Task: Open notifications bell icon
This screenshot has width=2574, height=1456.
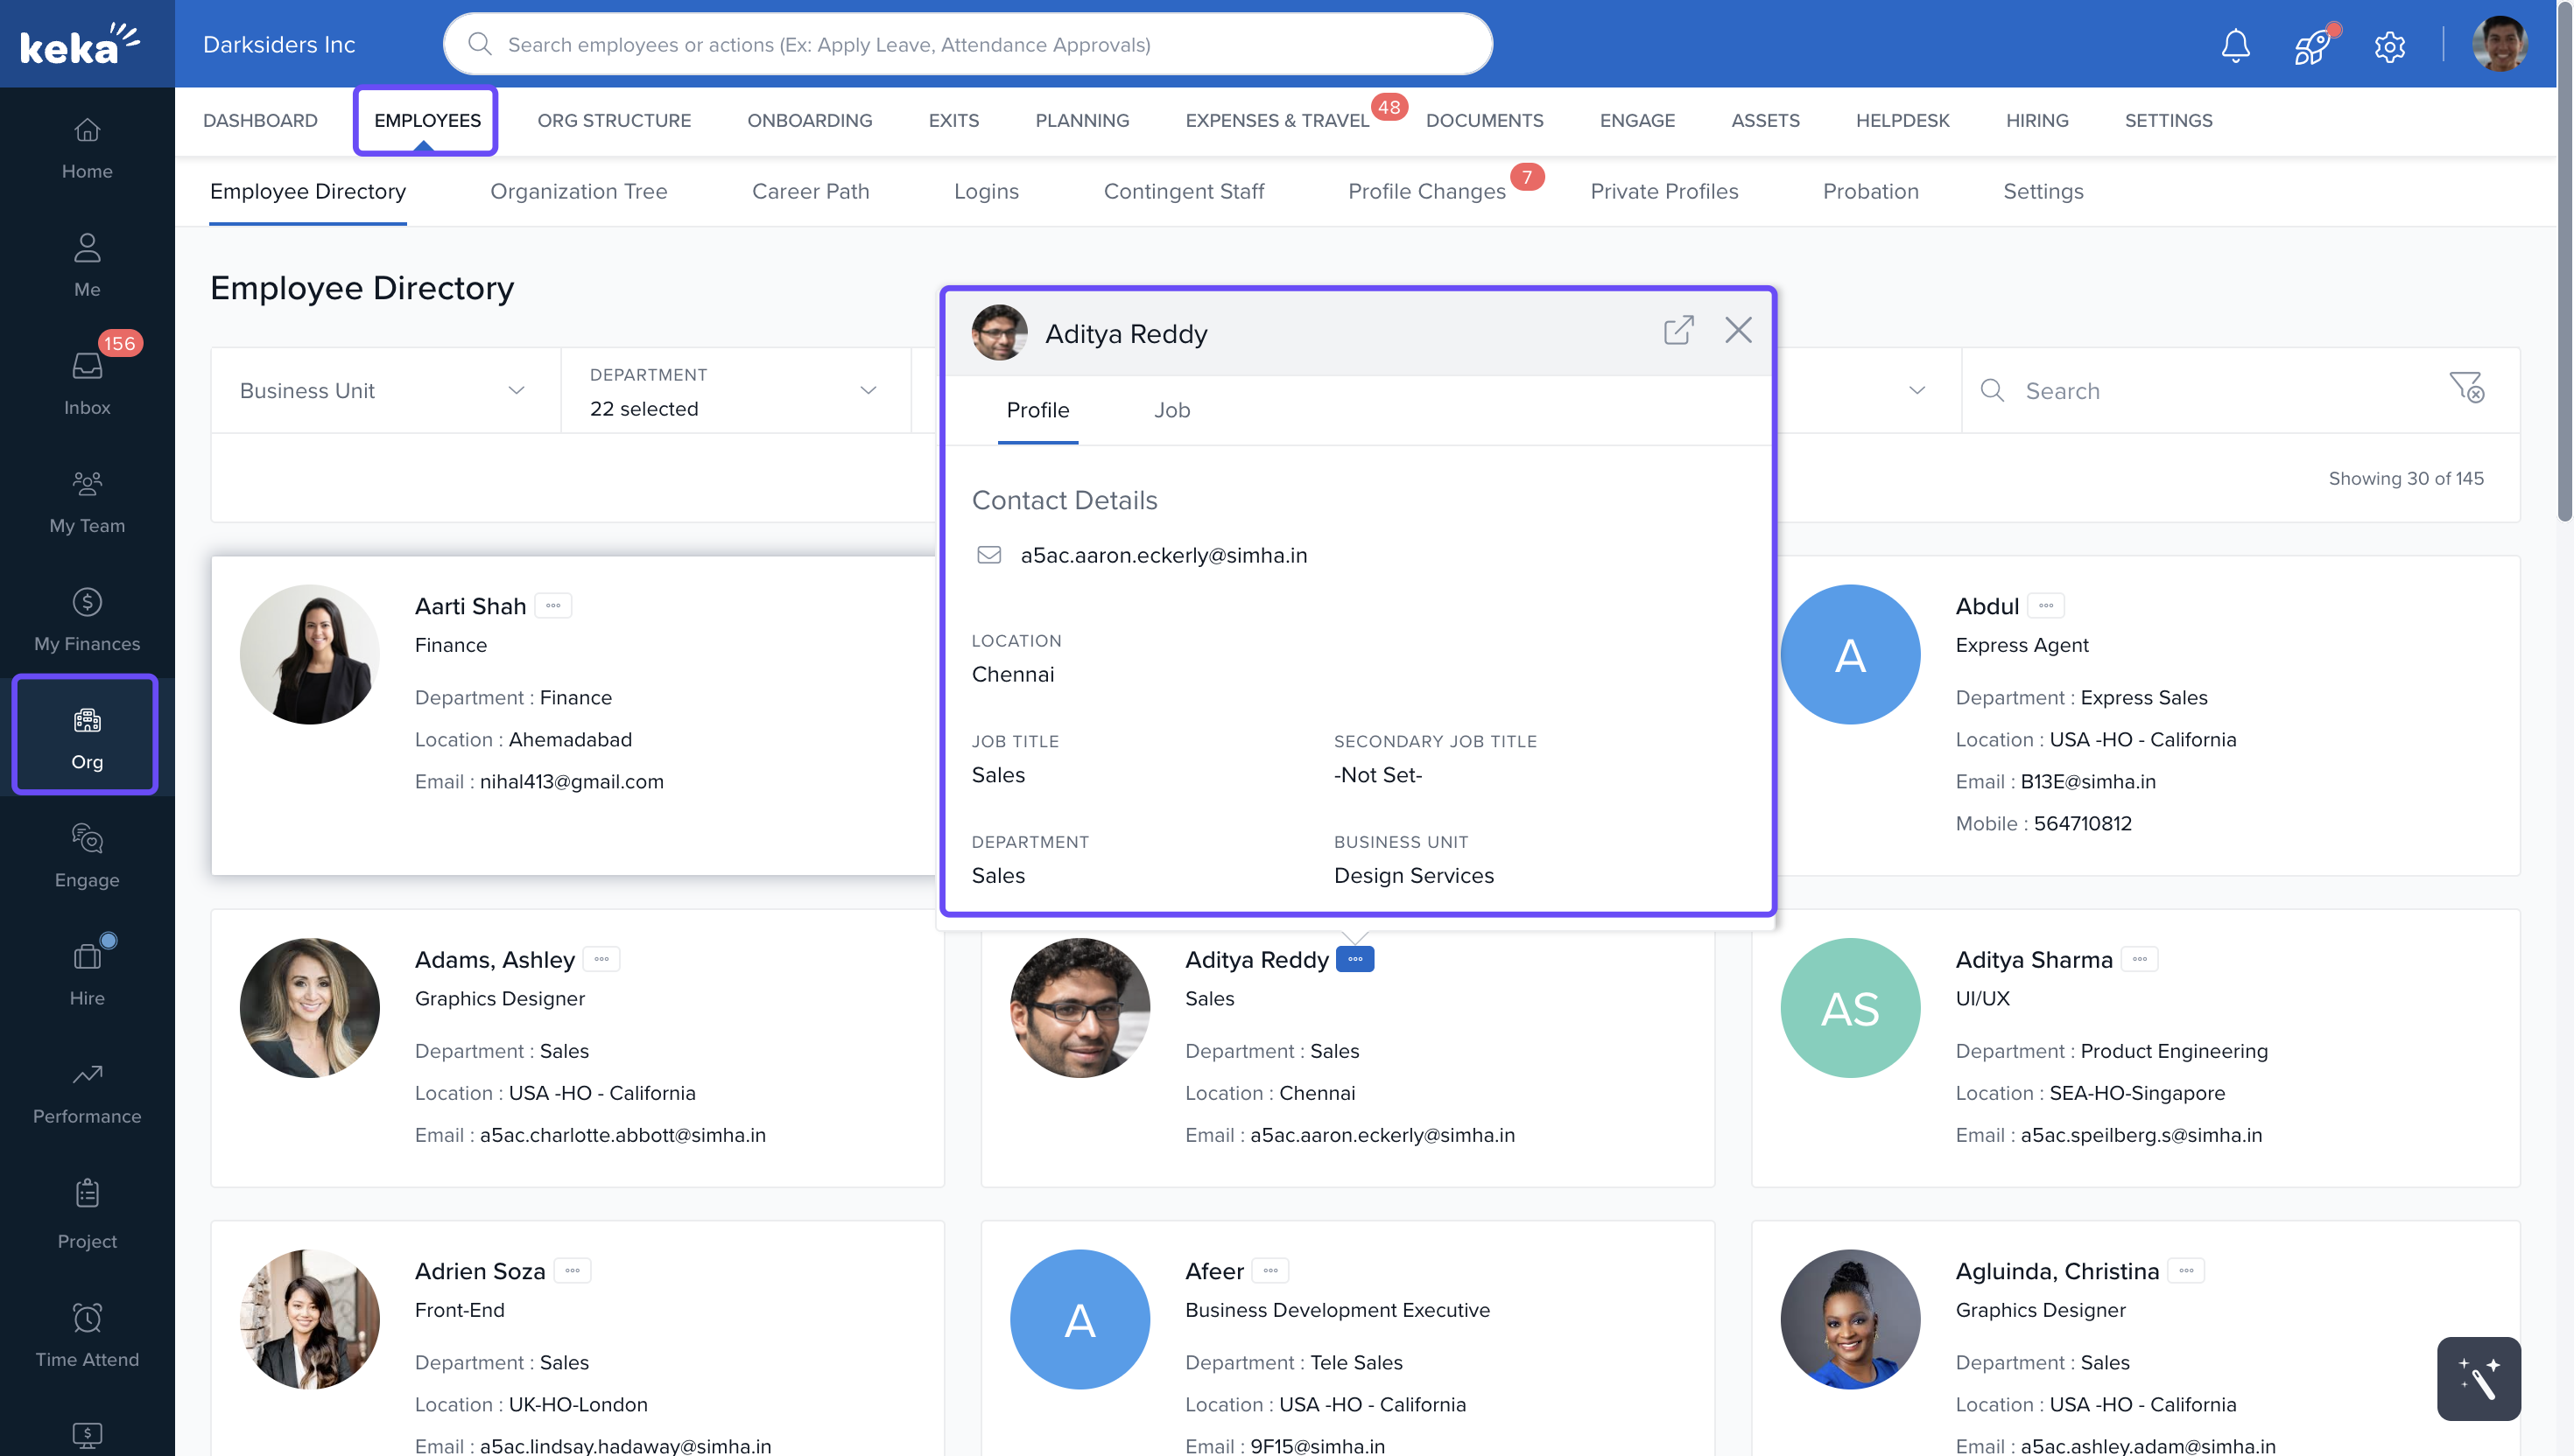Action: 2235,45
